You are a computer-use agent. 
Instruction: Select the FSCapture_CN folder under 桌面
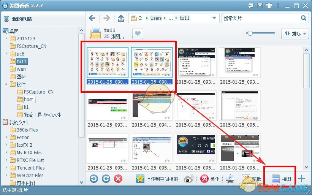31,46
